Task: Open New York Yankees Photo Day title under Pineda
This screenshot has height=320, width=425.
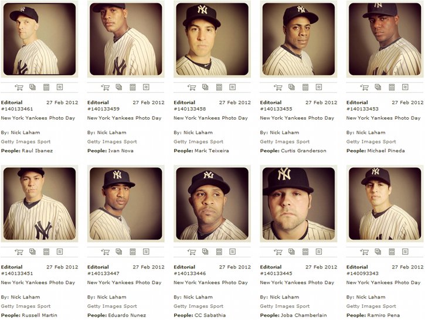Action: [383, 118]
